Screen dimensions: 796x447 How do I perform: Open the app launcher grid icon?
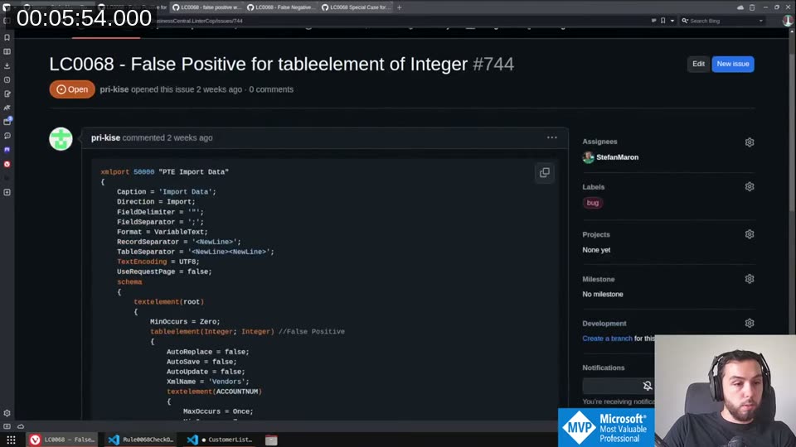(11, 440)
